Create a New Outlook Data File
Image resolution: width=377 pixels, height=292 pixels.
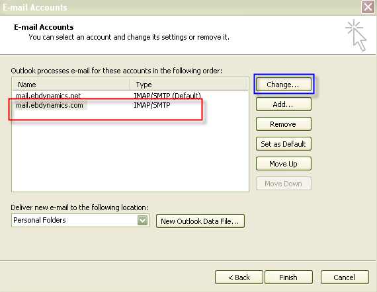click(200, 221)
